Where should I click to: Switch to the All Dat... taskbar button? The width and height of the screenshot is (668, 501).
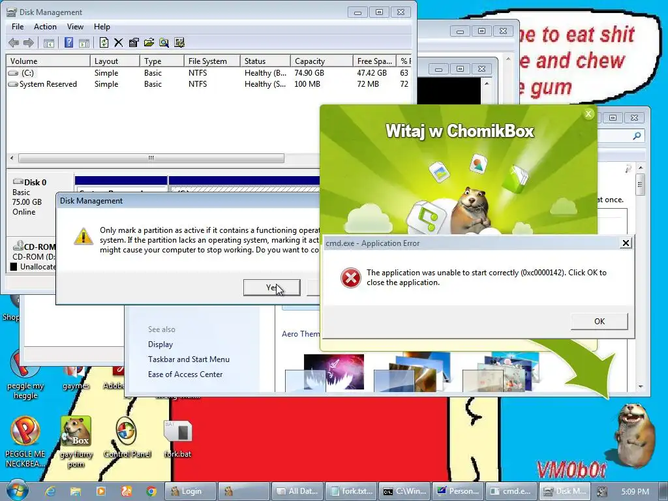297,491
